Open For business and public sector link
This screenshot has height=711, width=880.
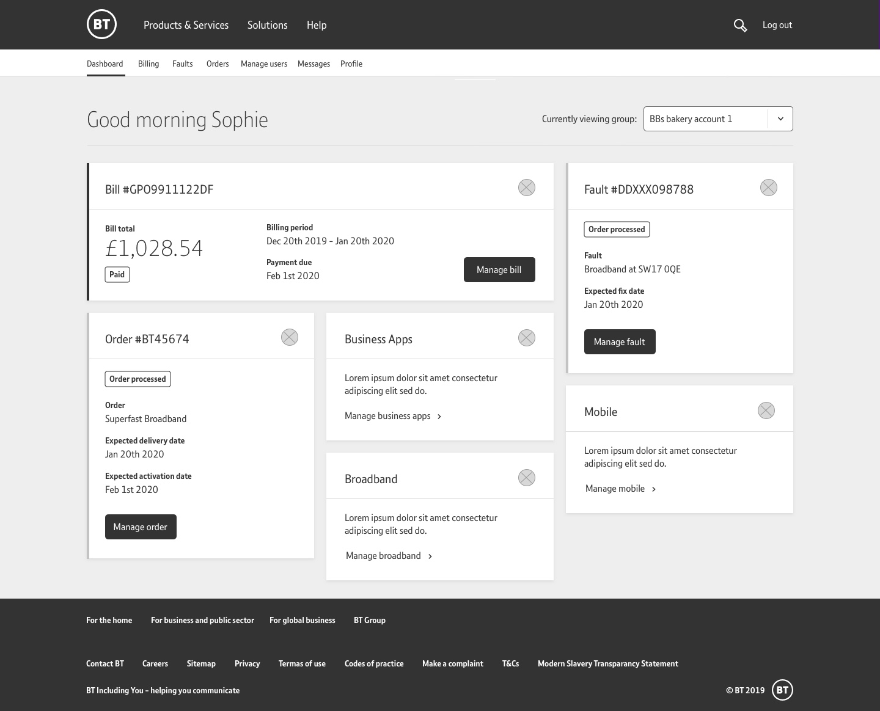(202, 620)
